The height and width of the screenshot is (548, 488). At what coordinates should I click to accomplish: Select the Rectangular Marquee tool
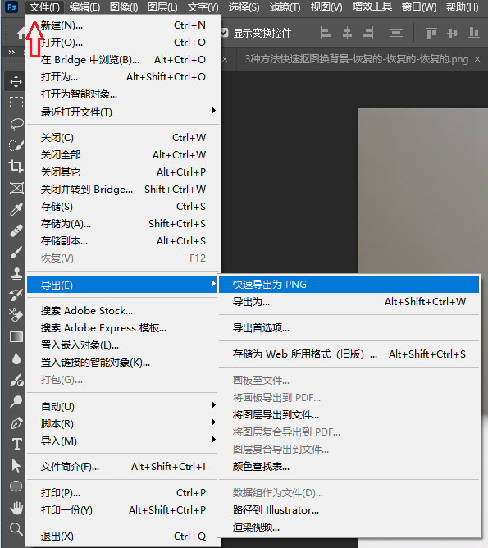pyautogui.click(x=16, y=103)
